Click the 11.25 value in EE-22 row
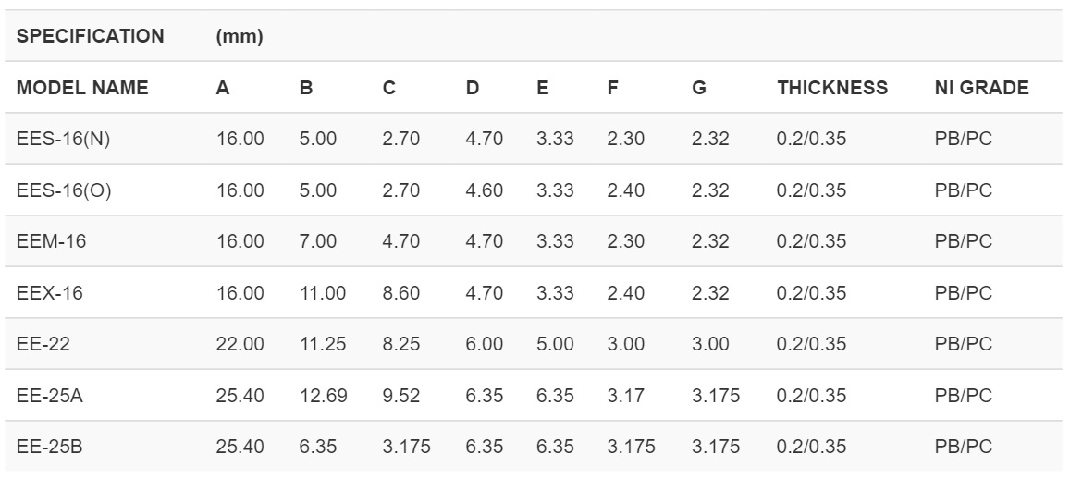The height and width of the screenshot is (479, 1070). coord(319,344)
